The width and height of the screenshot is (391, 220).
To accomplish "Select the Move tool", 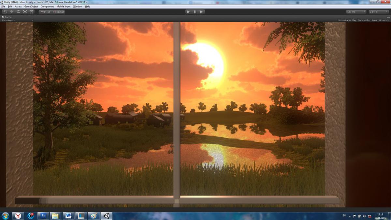I will coord(12,12).
